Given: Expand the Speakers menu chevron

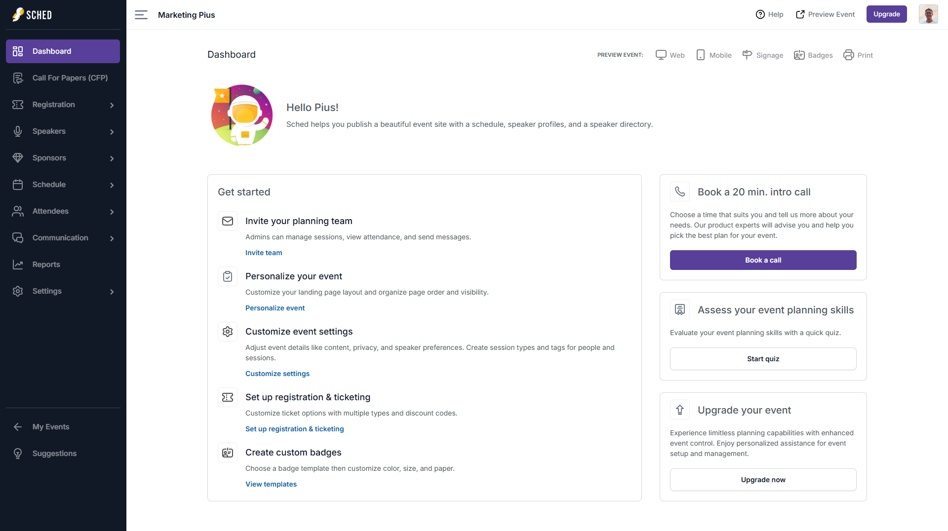Looking at the screenshot, I should pyautogui.click(x=112, y=132).
